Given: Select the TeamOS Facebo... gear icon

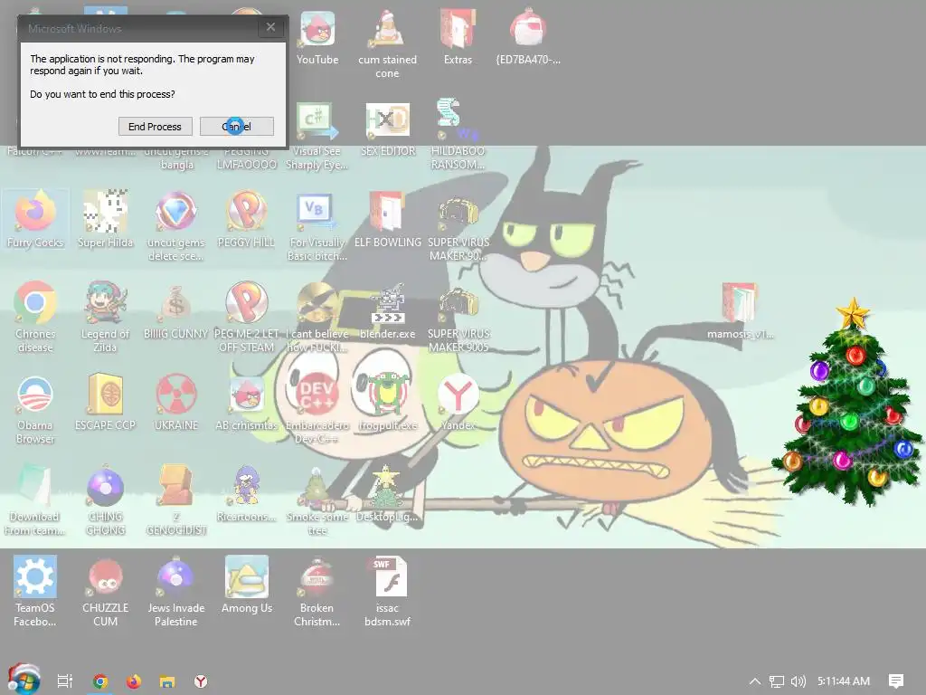Looking at the screenshot, I should 35,591.
